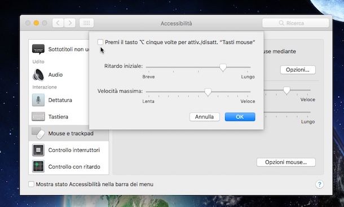Open help with the question mark button
This screenshot has width=344, height=207.
tap(319, 184)
